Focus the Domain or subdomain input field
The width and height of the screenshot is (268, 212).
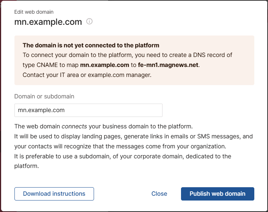(x=88, y=110)
